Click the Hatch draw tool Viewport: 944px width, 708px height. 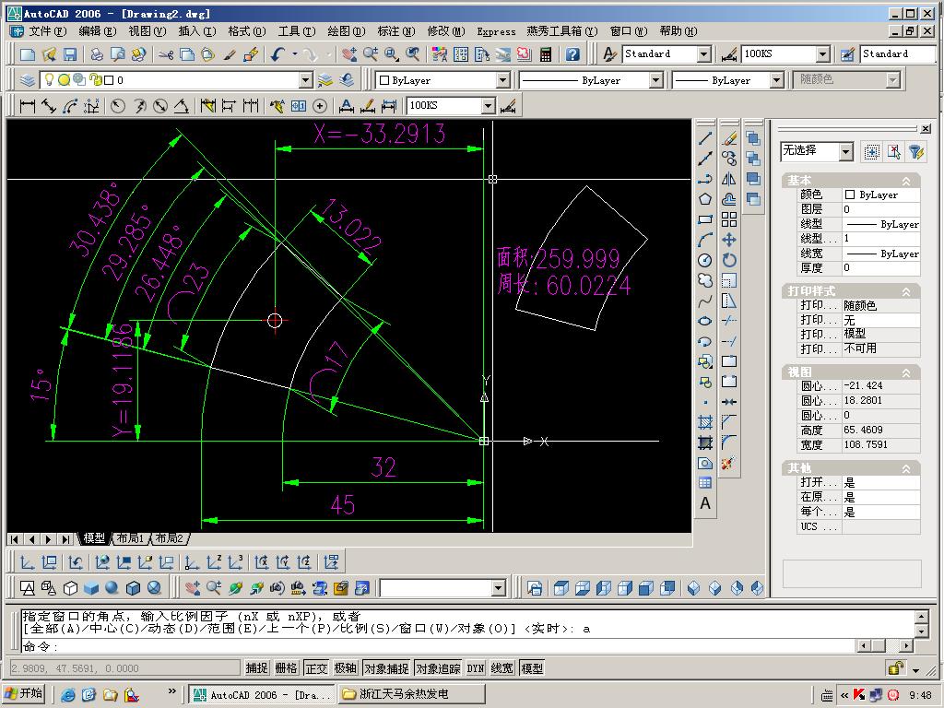(x=705, y=422)
